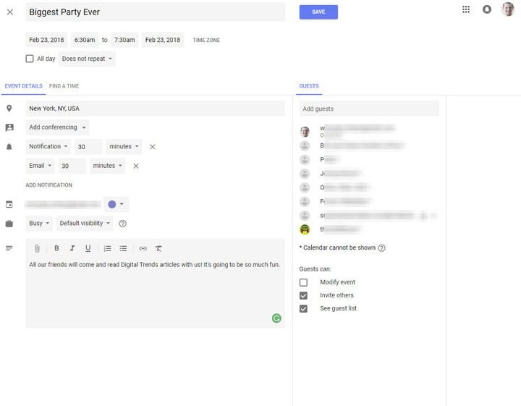The image size is (521, 406).
Task: Open the Notification type dropdown
Action: coord(48,146)
